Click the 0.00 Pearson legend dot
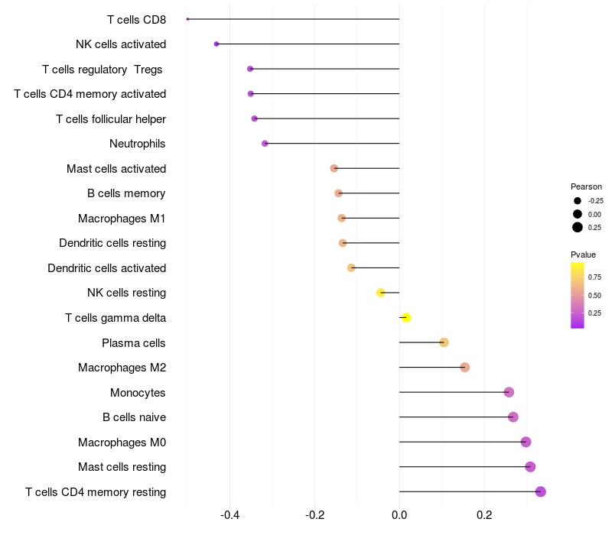 pos(577,214)
